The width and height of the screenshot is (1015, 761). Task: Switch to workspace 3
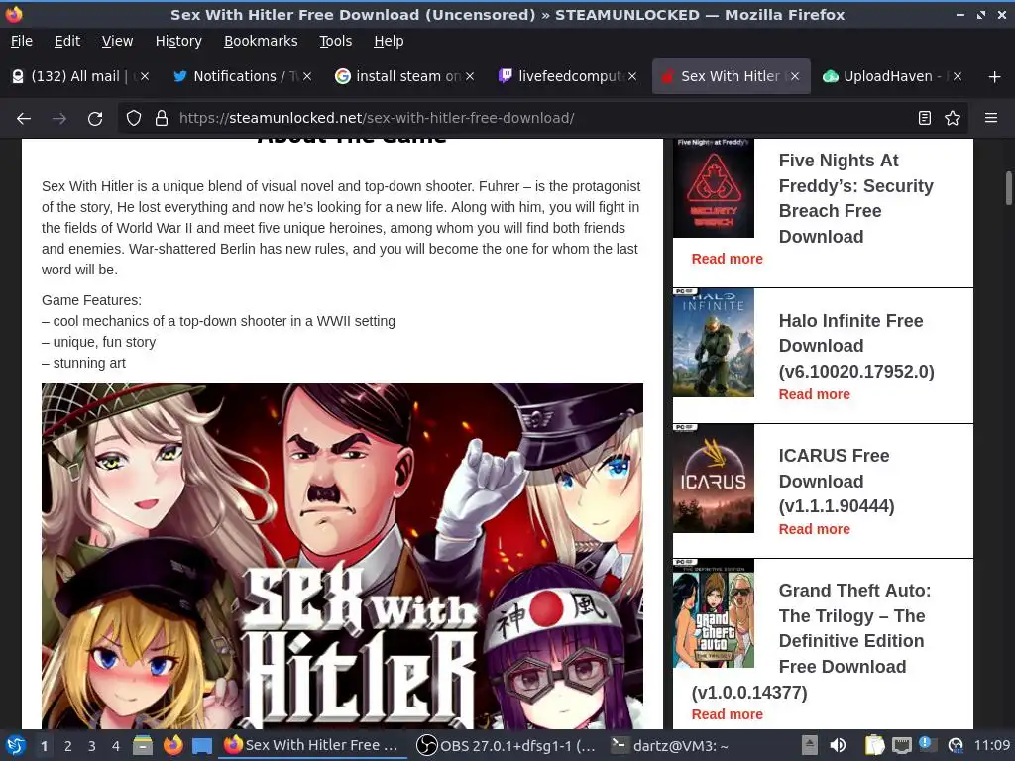92,746
